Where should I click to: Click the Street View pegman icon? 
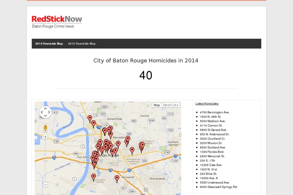pos(45,128)
